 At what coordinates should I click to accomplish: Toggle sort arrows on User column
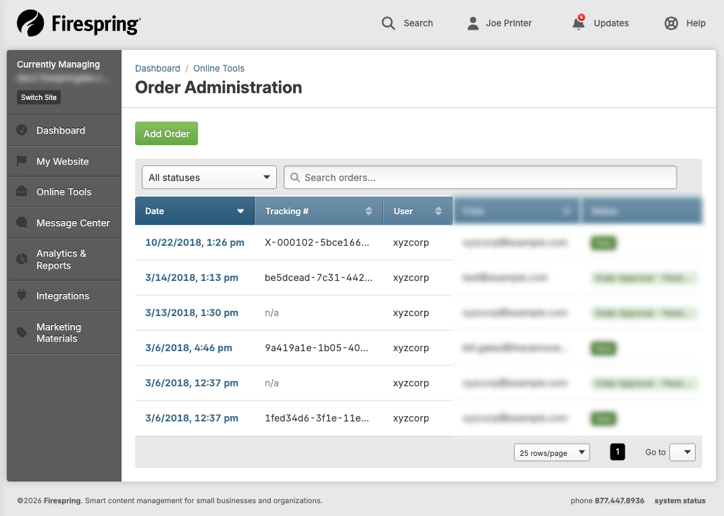(438, 211)
